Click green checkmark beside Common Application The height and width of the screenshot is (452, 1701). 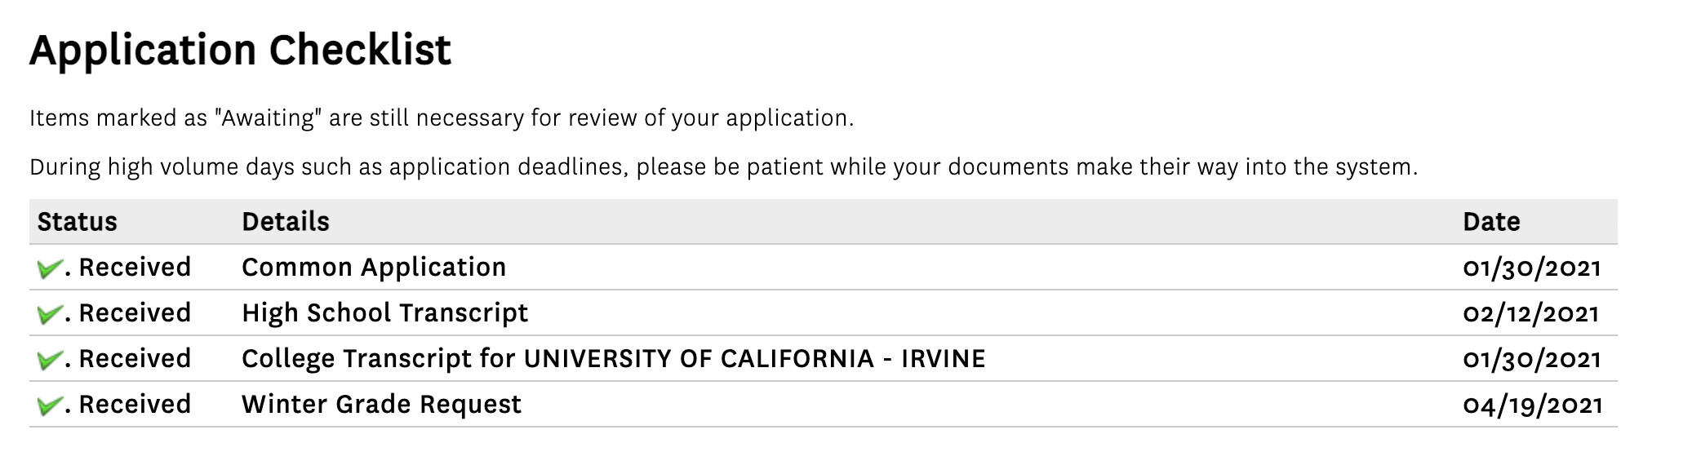coord(50,268)
